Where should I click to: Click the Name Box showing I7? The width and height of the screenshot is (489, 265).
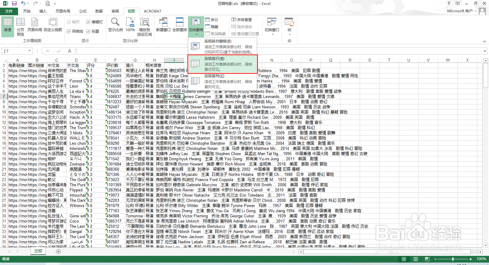(15, 51)
